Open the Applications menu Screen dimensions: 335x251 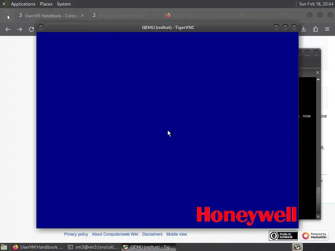click(x=23, y=4)
